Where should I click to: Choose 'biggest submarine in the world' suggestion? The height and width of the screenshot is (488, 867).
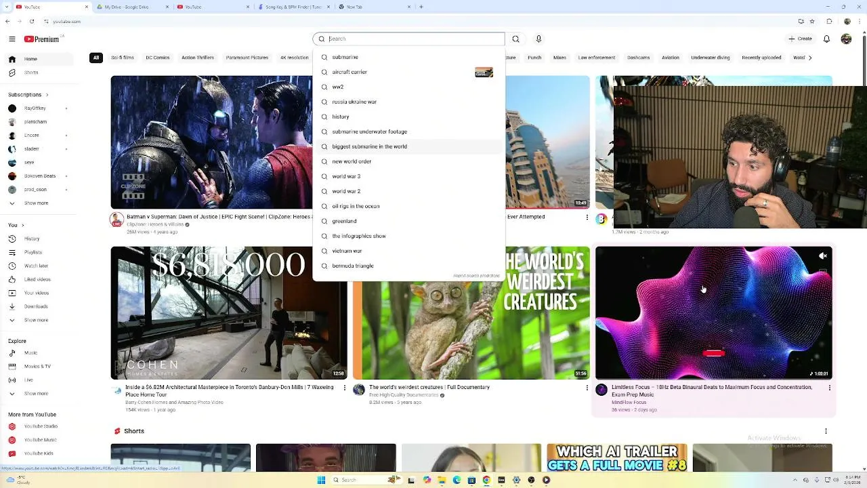(x=408, y=146)
